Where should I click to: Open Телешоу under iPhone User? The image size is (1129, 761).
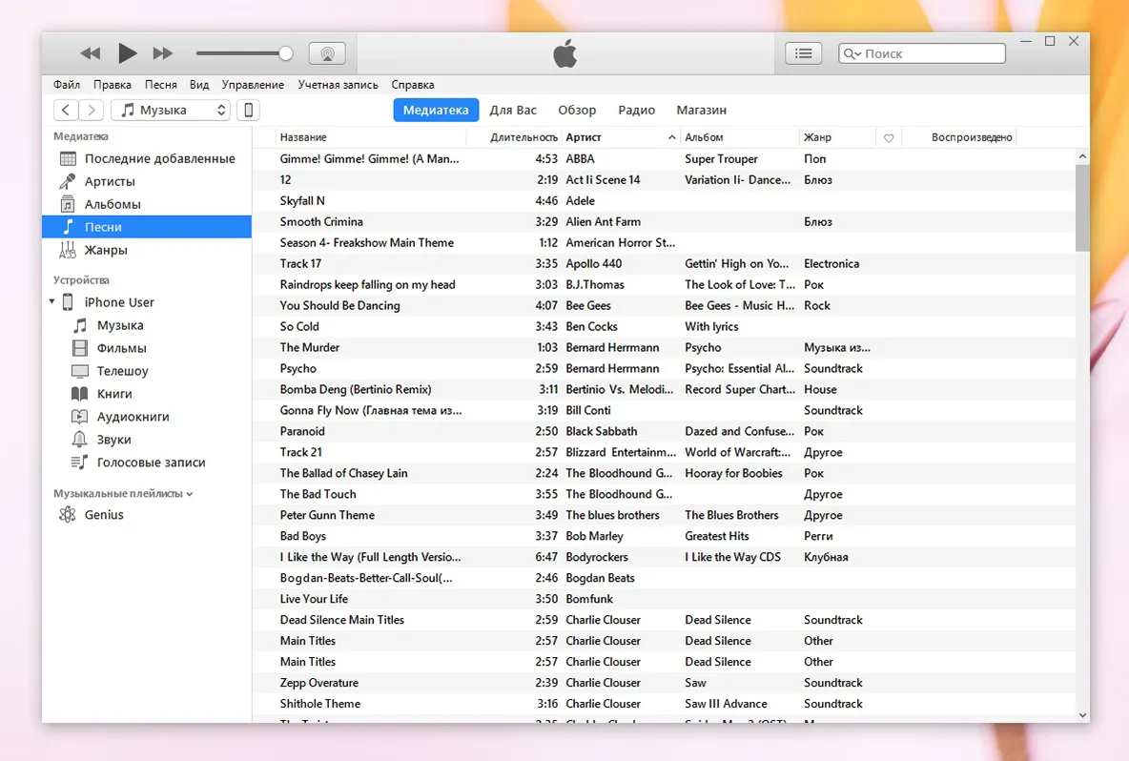(147, 371)
